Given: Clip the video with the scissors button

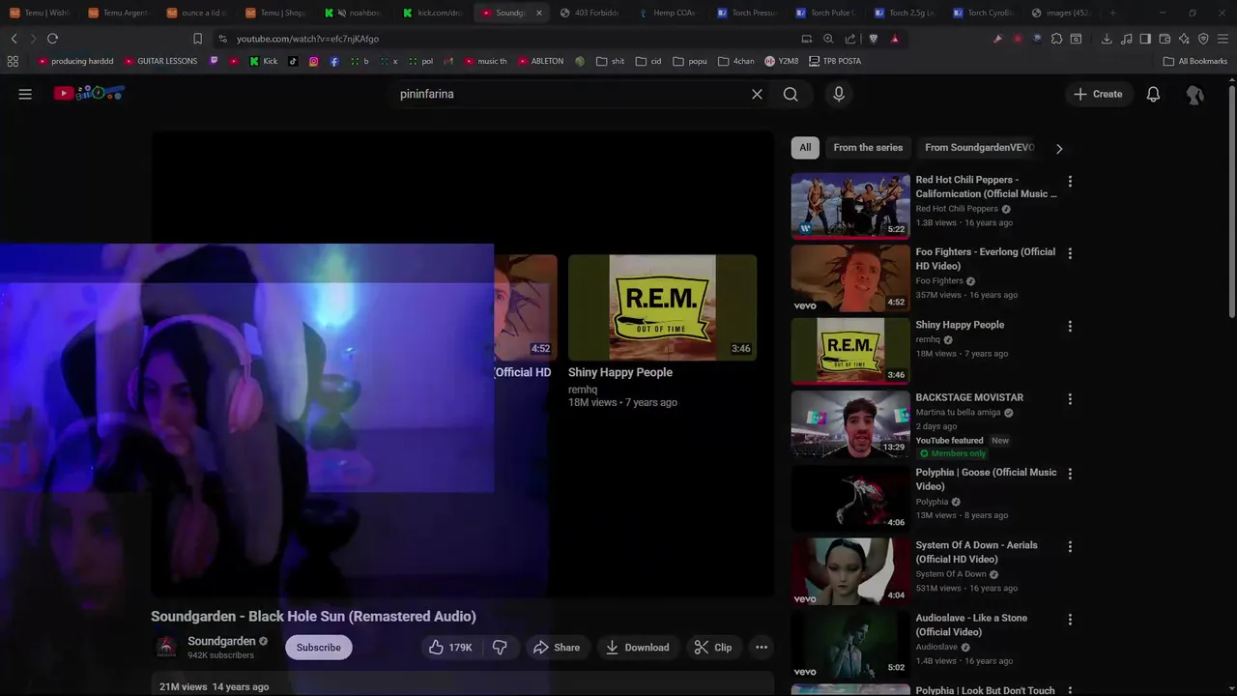Looking at the screenshot, I should (x=712, y=648).
